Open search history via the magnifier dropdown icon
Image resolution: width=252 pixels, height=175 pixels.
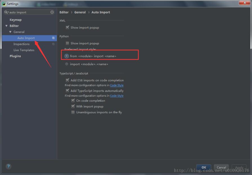click(6, 12)
